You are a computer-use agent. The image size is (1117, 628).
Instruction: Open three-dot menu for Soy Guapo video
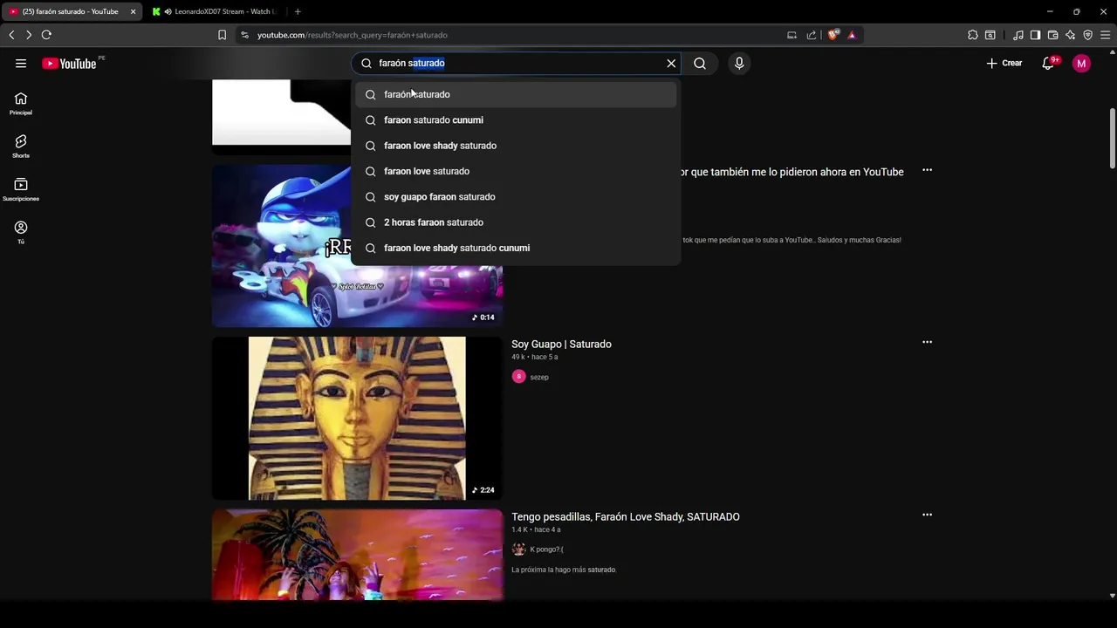[x=927, y=342]
